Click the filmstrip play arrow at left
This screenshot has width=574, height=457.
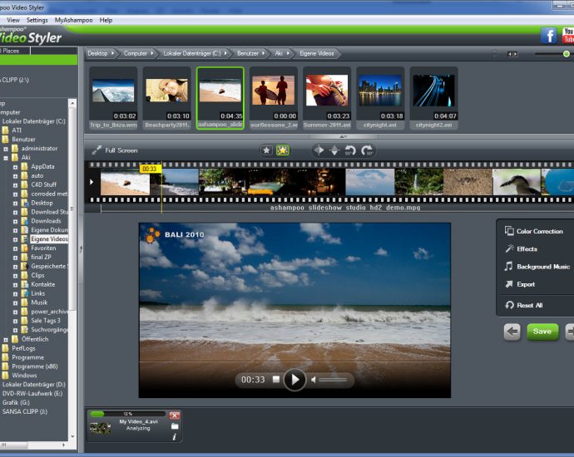92,182
